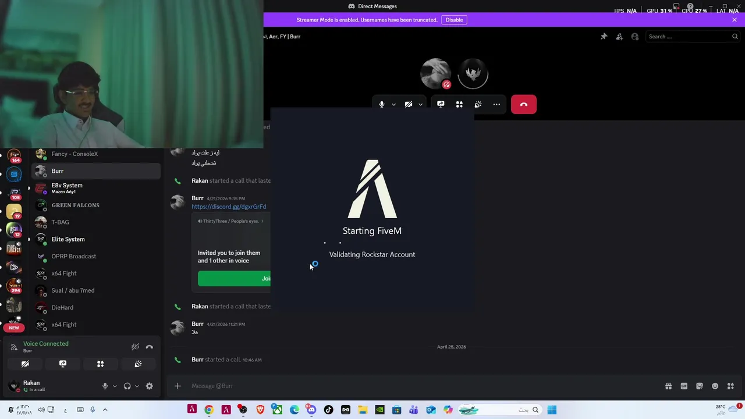This screenshot has height=419, width=745.
Task: Open Sual / abu 7med conversation
Action: click(x=96, y=290)
